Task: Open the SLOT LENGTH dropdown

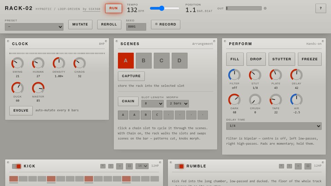Action: point(152,104)
